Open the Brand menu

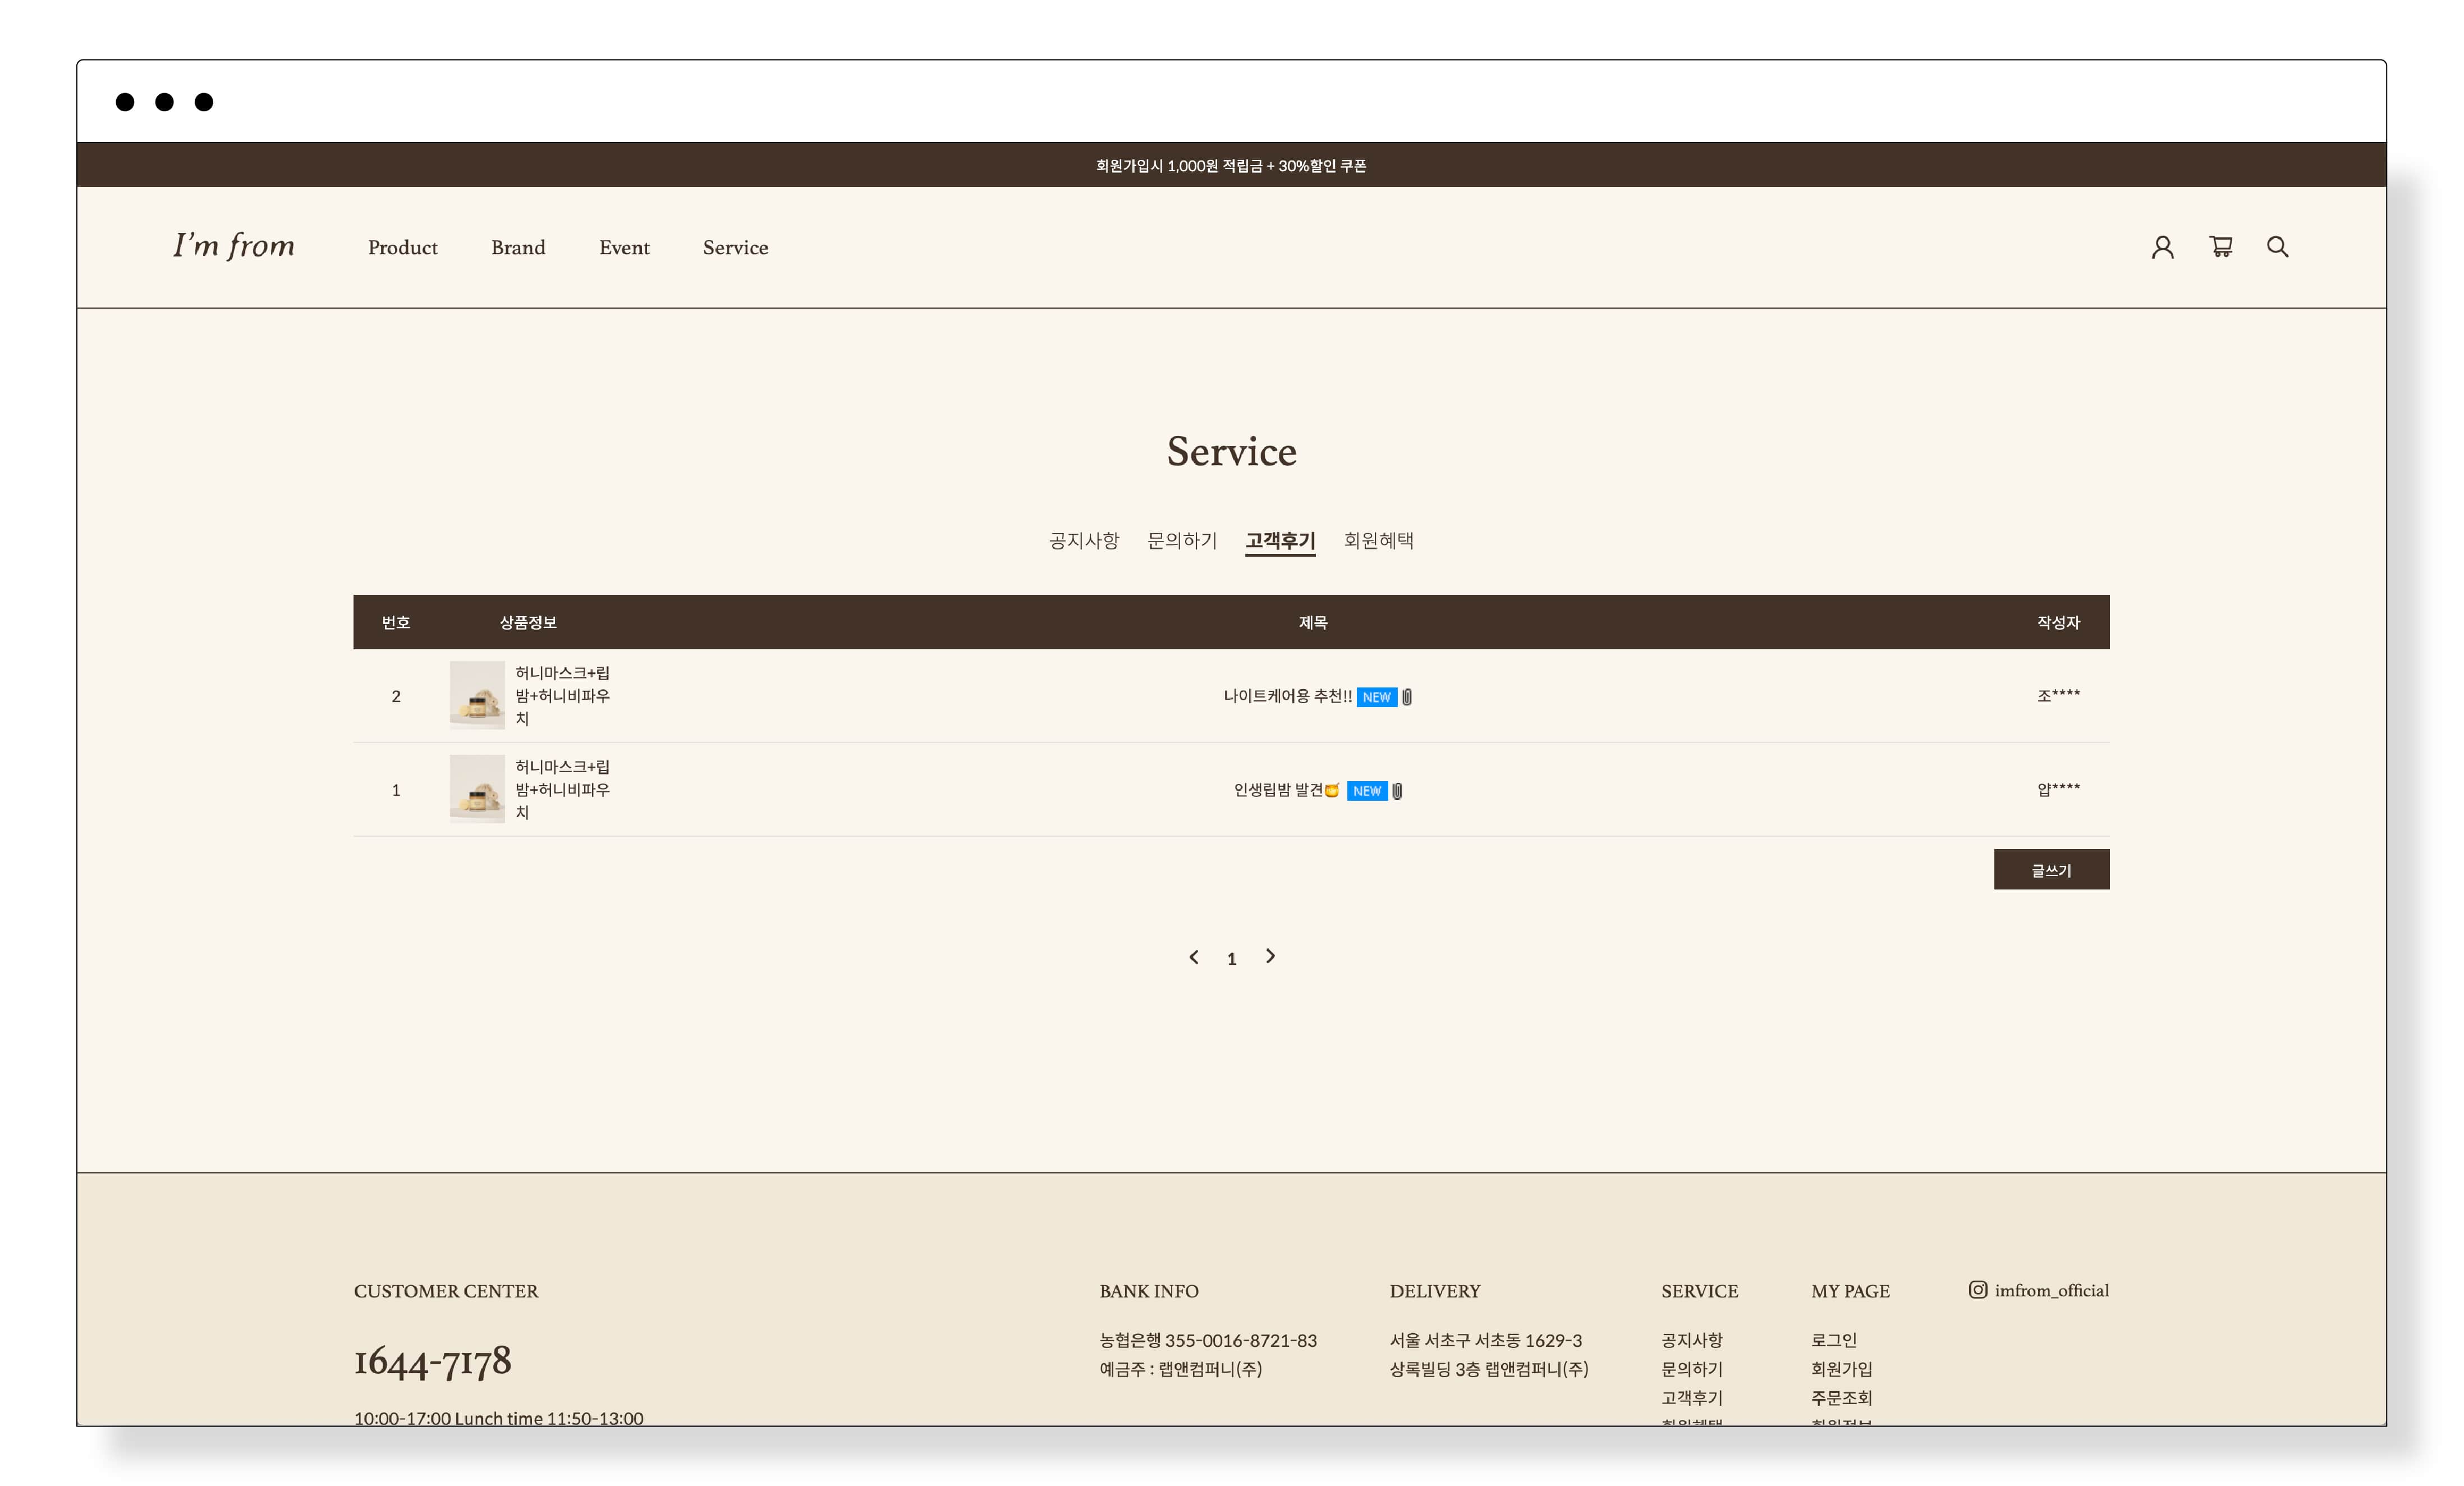click(x=518, y=247)
